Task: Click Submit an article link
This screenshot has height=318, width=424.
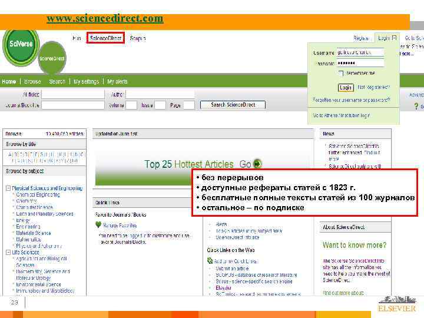Action: point(232,269)
